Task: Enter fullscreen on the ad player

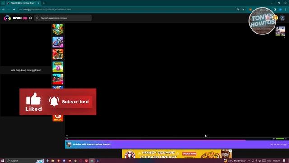Action: [286, 139]
